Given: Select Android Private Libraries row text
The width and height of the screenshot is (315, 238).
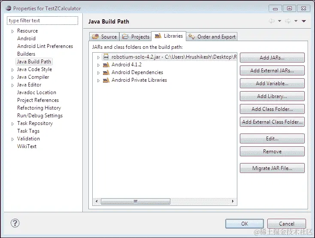Looking at the screenshot, I should tap(139, 80).
